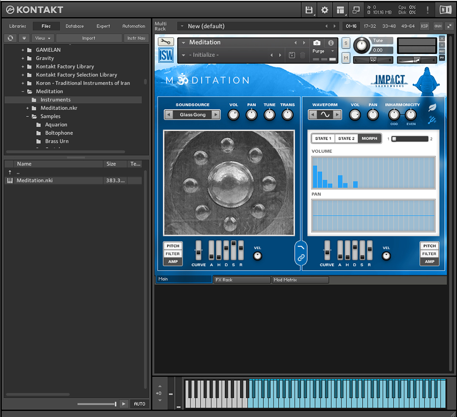Switch to Expert tab
The width and height of the screenshot is (457, 417).
(x=103, y=26)
